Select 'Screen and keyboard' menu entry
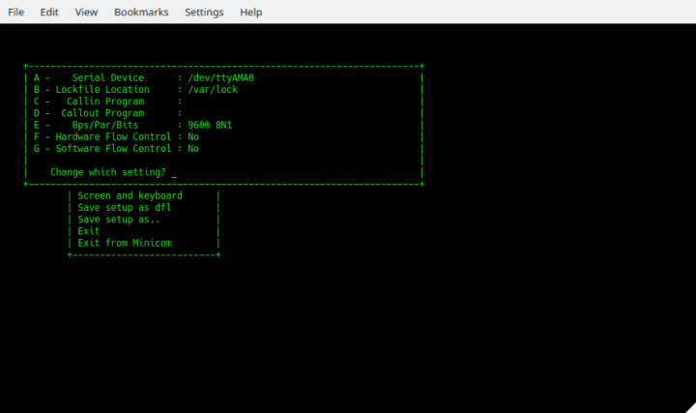 pos(130,195)
